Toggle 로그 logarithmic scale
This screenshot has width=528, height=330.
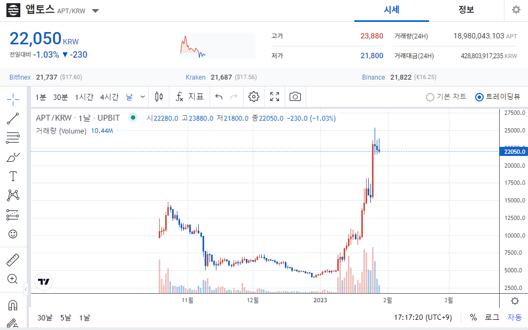tap(492, 317)
